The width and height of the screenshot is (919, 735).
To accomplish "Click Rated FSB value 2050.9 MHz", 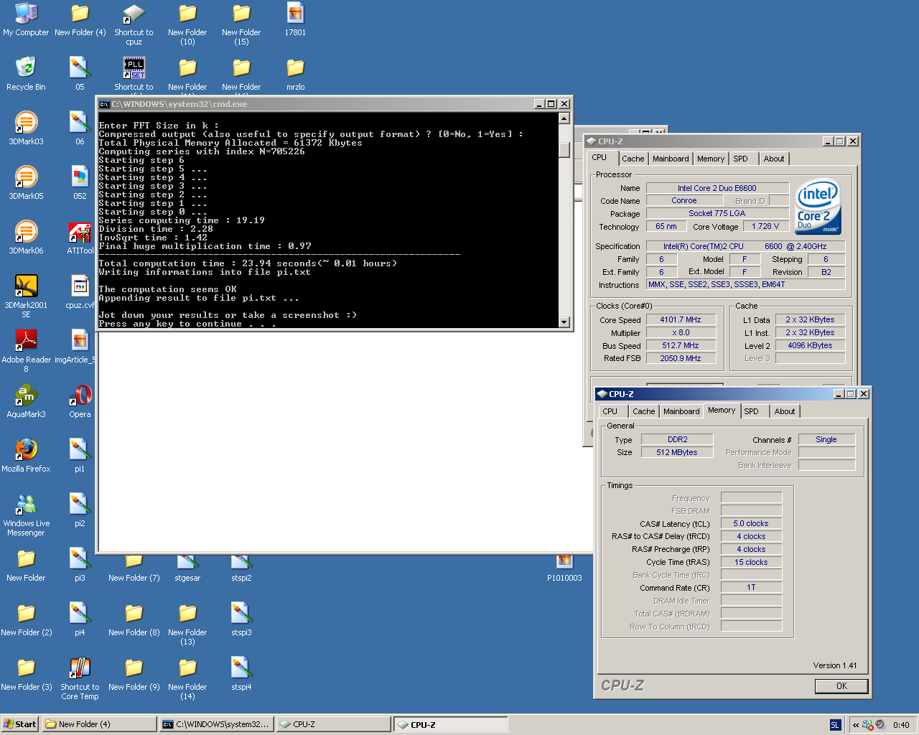I will click(681, 359).
